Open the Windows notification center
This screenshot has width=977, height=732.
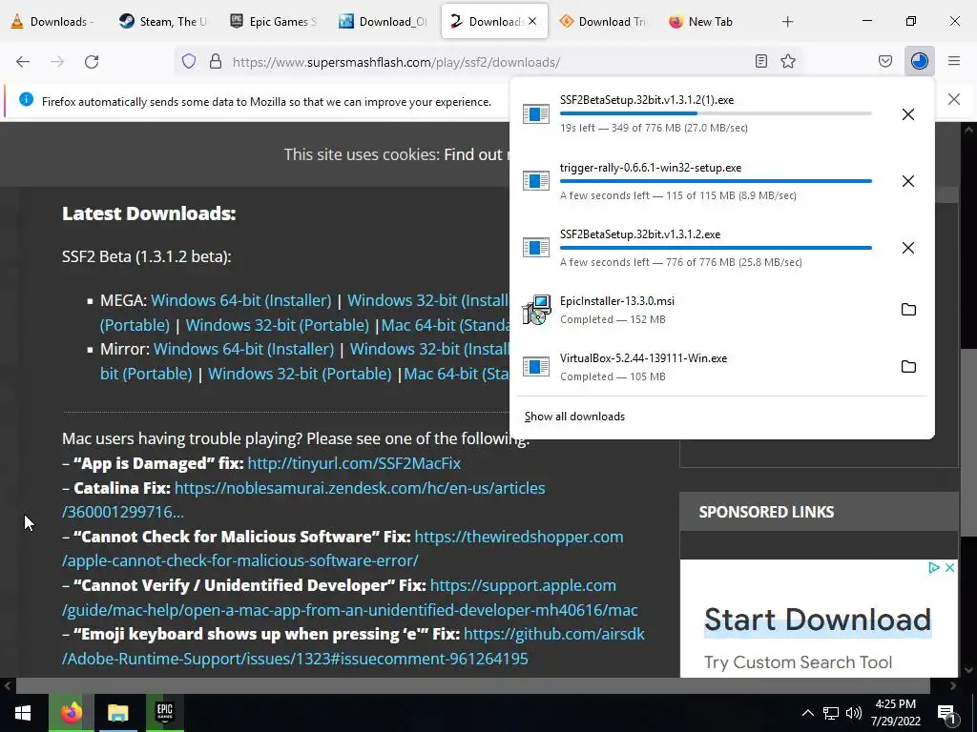pos(946,713)
